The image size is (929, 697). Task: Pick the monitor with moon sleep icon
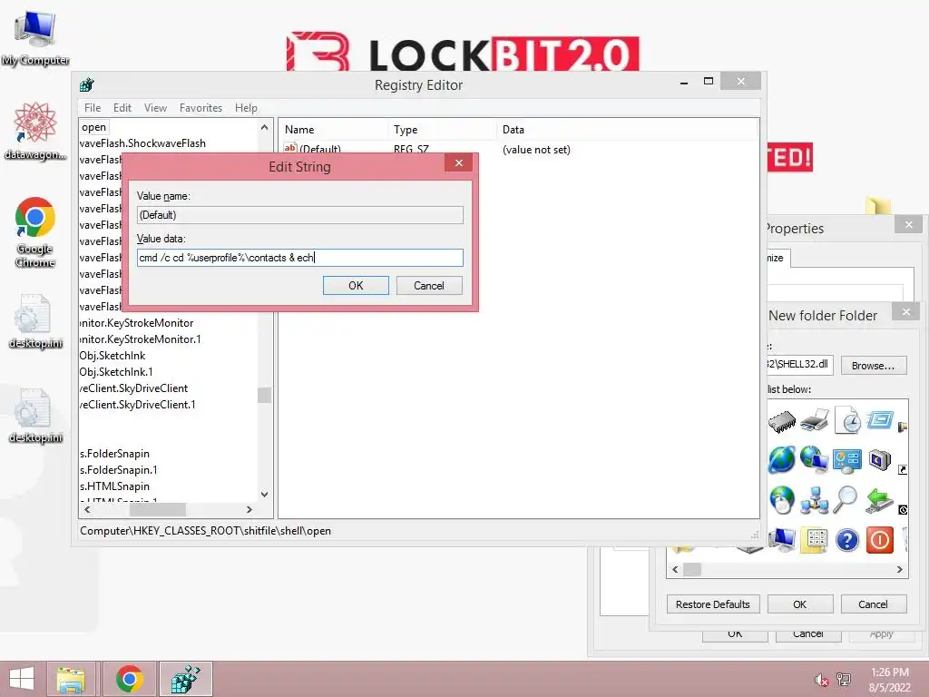[x=880, y=459]
